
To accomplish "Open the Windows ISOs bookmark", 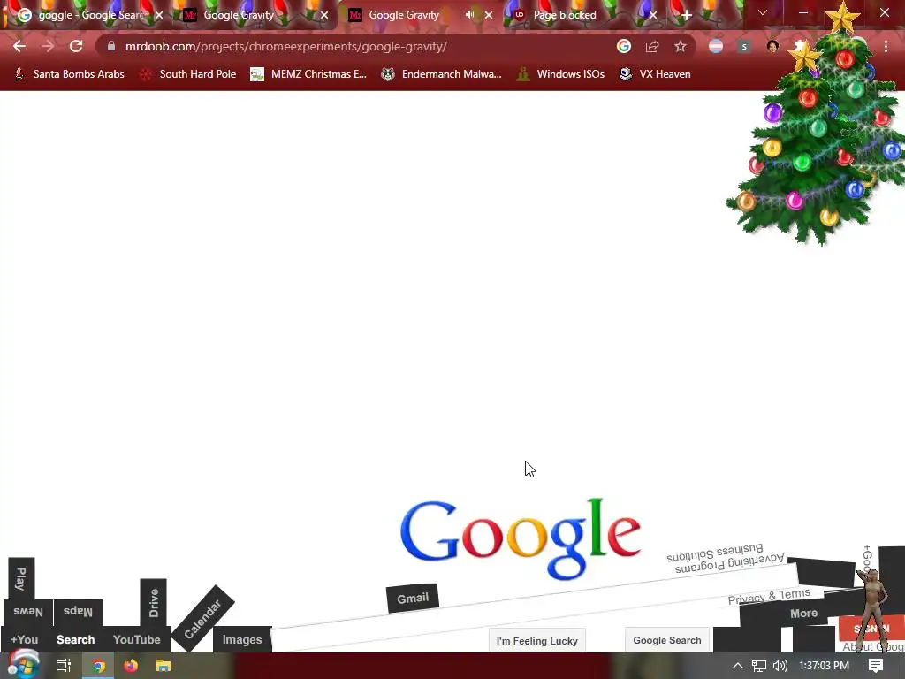I will click(561, 74).
